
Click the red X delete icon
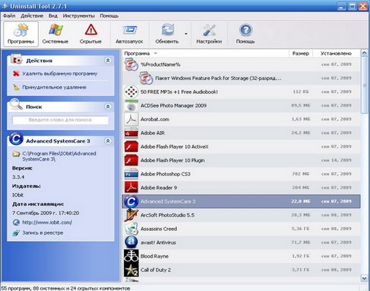pos(16,73)
